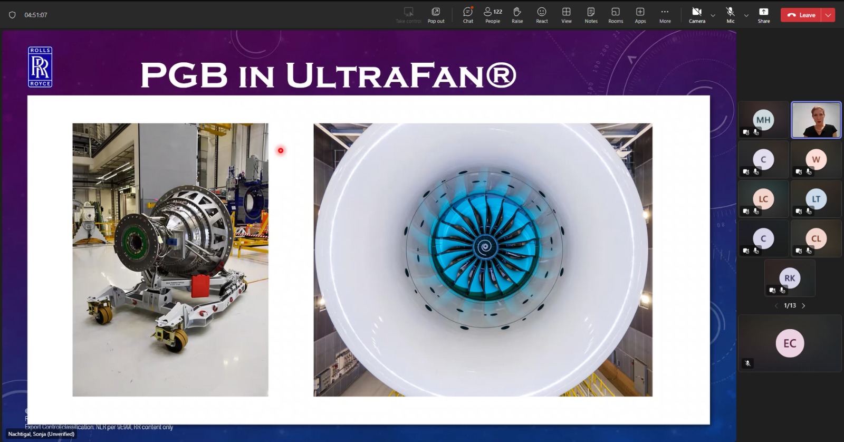The height and width of the screenshot is (442, 844).
Task: Click the slide title PGB in UltraFan
Action: tap(328, 75)
